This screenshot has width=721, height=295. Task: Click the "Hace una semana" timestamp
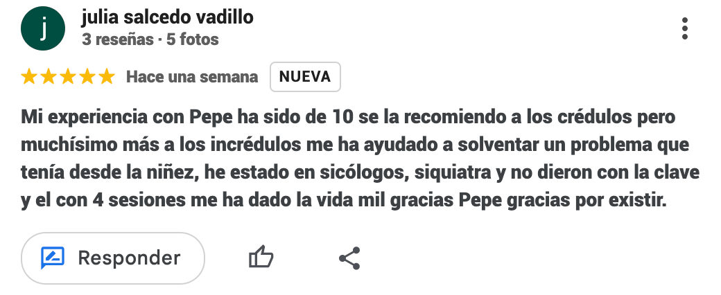pyautogui.click(x=192, y=77)
